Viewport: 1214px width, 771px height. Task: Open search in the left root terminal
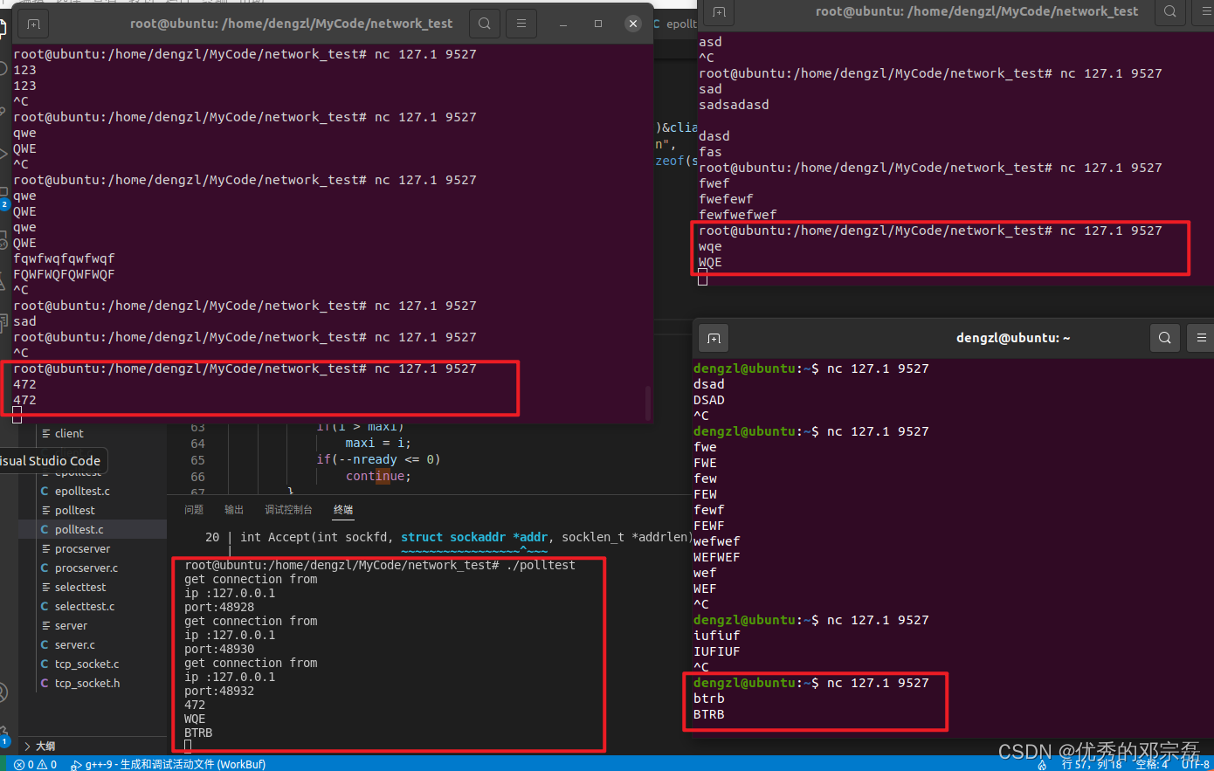point(485,24)
